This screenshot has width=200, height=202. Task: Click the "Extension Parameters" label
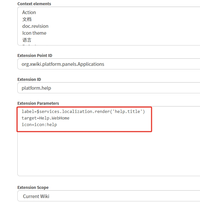click(x=38, y=103)
